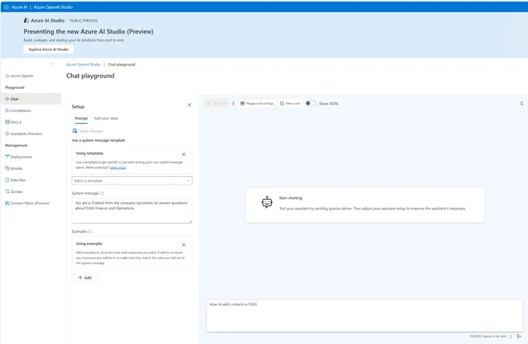Click the 'Chat playground' breadcrumb text
This screenshot has width=528, height=344.
pos(121,65)
